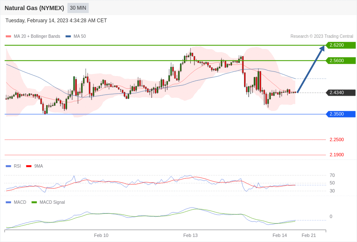Viewport: 357px width, 242px height.
Task: Click the MA 20 Bollinger Bands legend swatch
Action: (x=8, y=37)
